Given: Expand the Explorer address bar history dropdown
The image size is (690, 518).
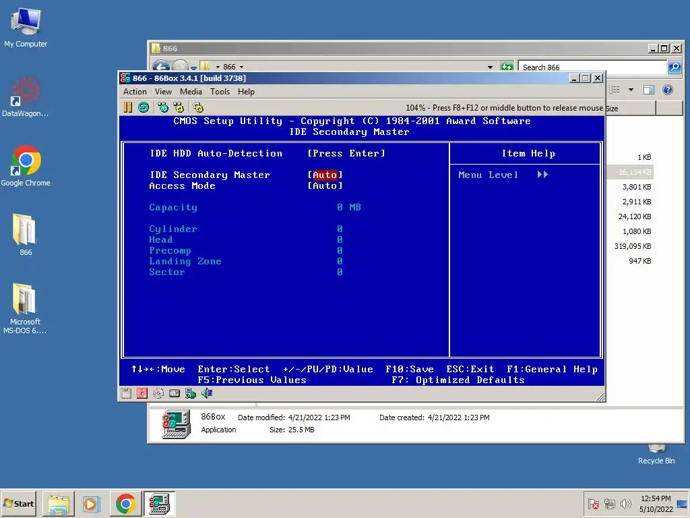Looking at the screenshot, I should pyautogui.click(x=491, y=67).
